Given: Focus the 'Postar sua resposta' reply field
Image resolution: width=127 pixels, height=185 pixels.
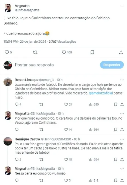Looking at the screenshot, I should click(x=34, y=65).
